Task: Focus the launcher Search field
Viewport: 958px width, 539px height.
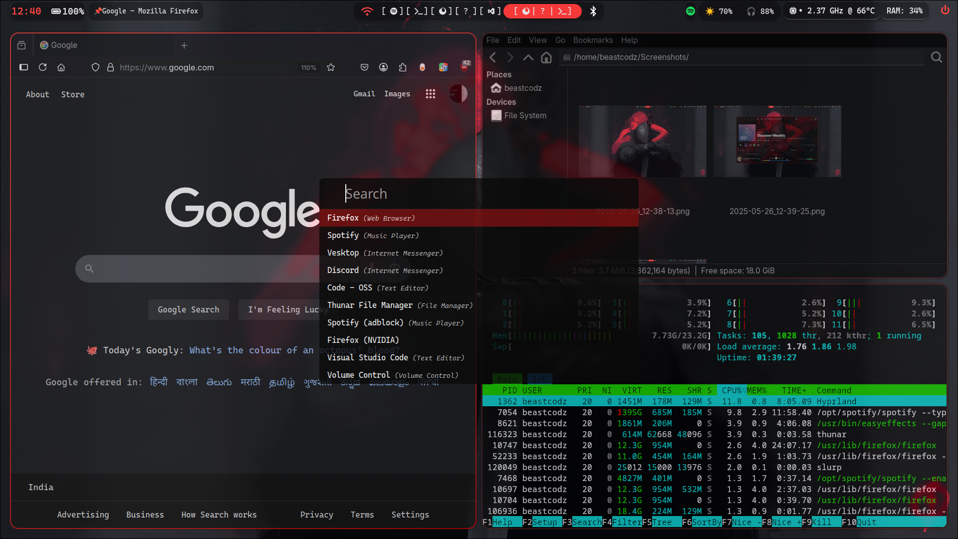Action: click(x=479, y=194)
